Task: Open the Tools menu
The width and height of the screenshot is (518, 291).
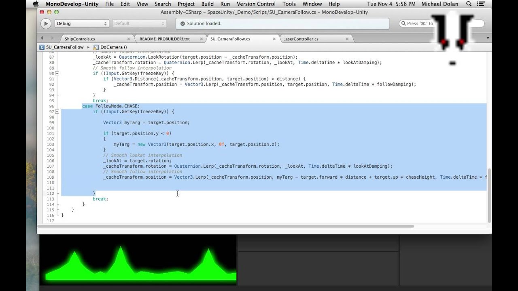Action: tap(289, 4)
